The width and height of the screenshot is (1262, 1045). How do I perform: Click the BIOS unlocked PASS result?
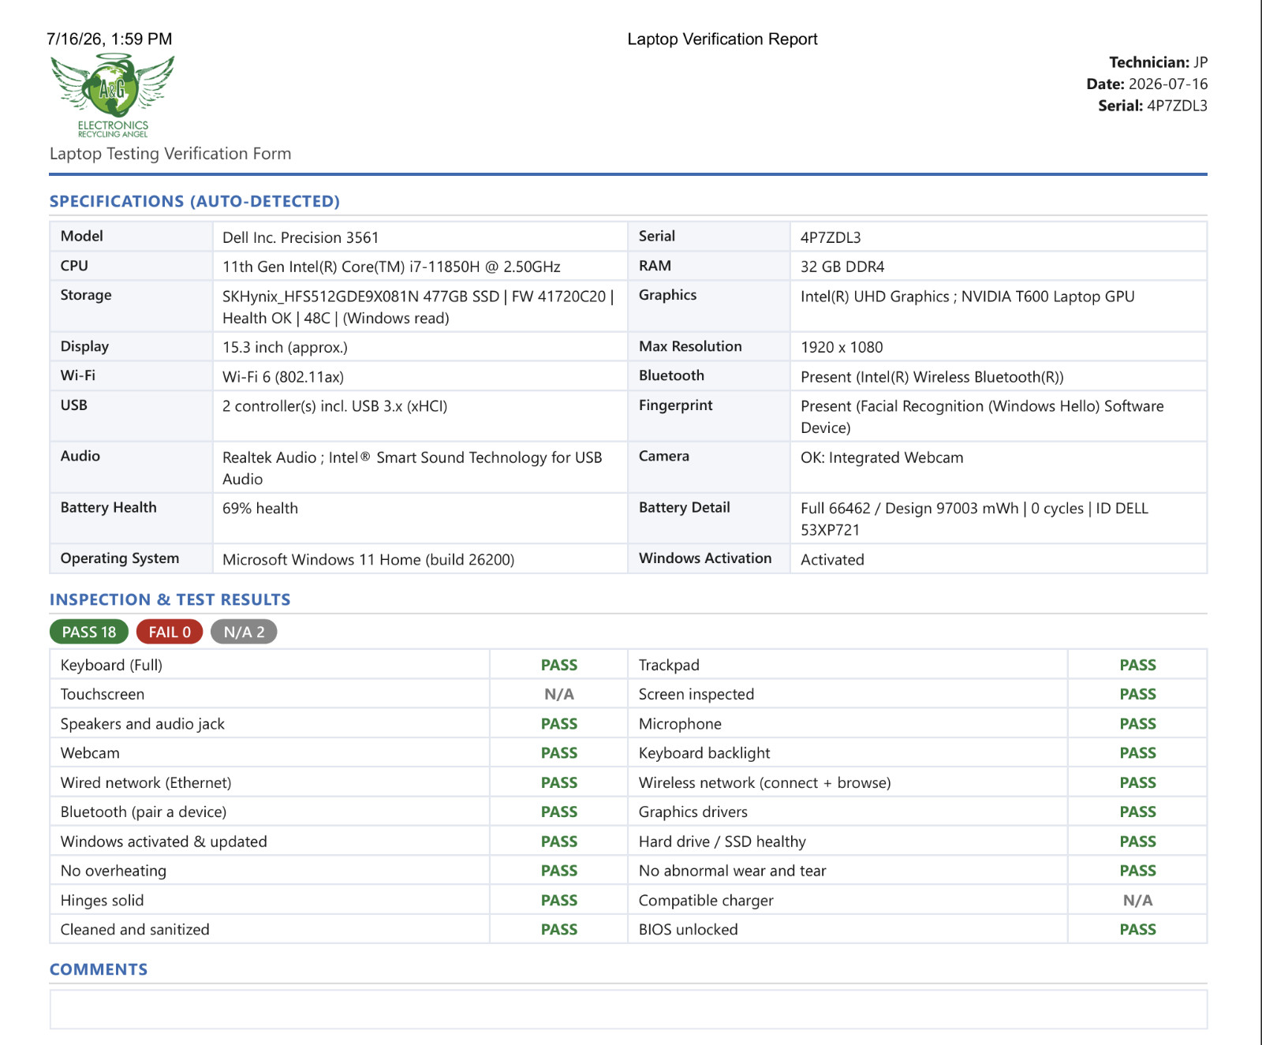[1137, 929]
